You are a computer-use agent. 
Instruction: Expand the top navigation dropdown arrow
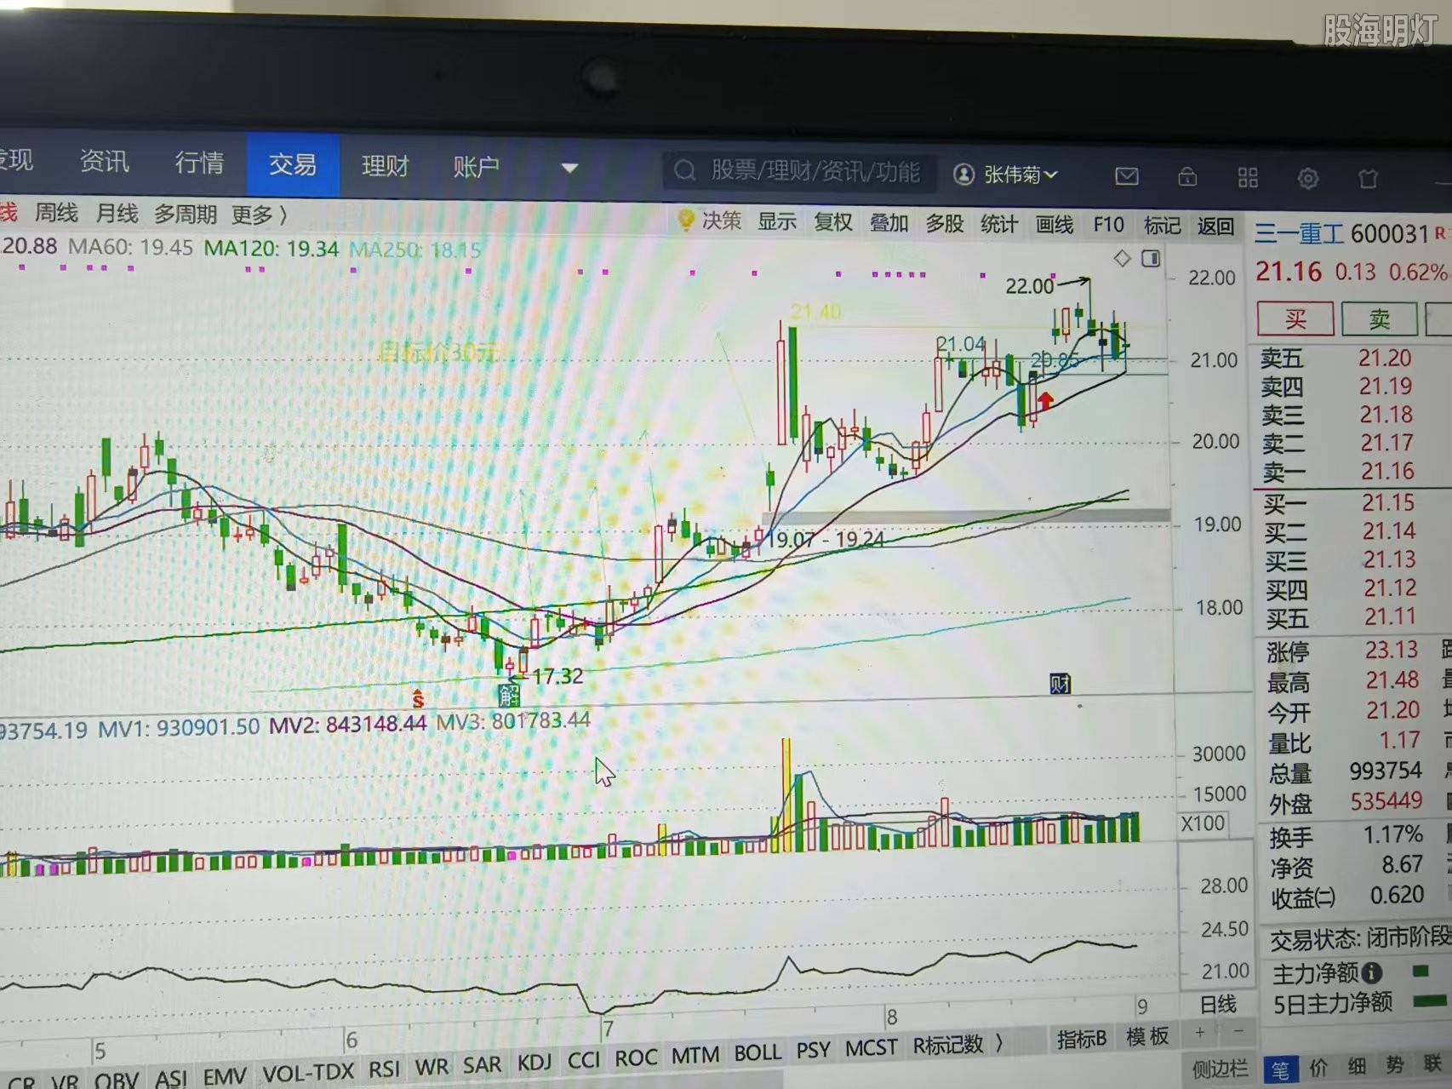click(x=569, y=168)
